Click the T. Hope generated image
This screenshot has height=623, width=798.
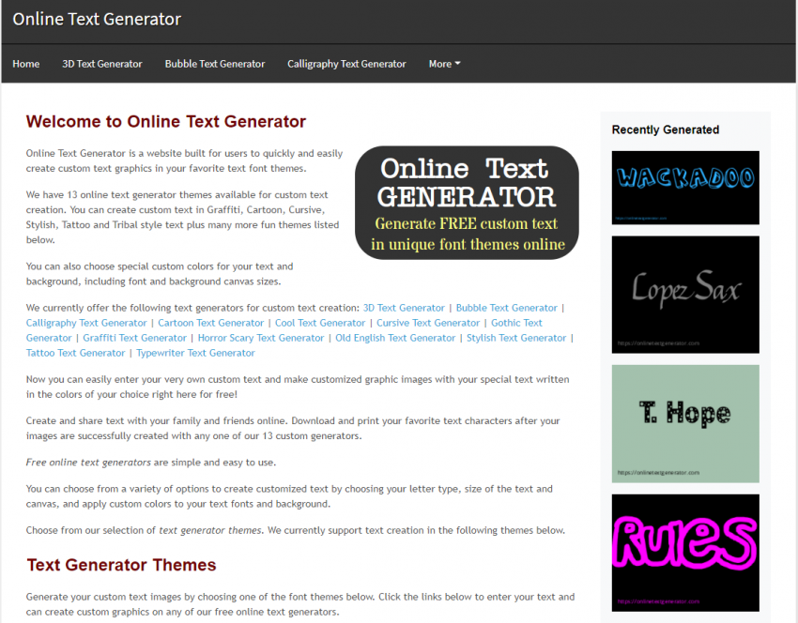click(684, 423)
